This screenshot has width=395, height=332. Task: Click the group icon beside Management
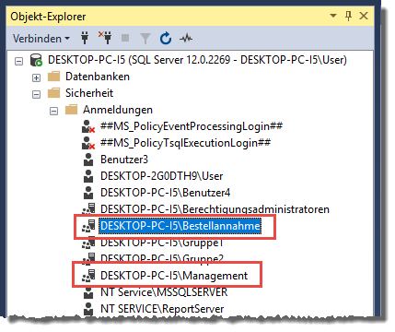pyautogui.click(x=88, y=276)
